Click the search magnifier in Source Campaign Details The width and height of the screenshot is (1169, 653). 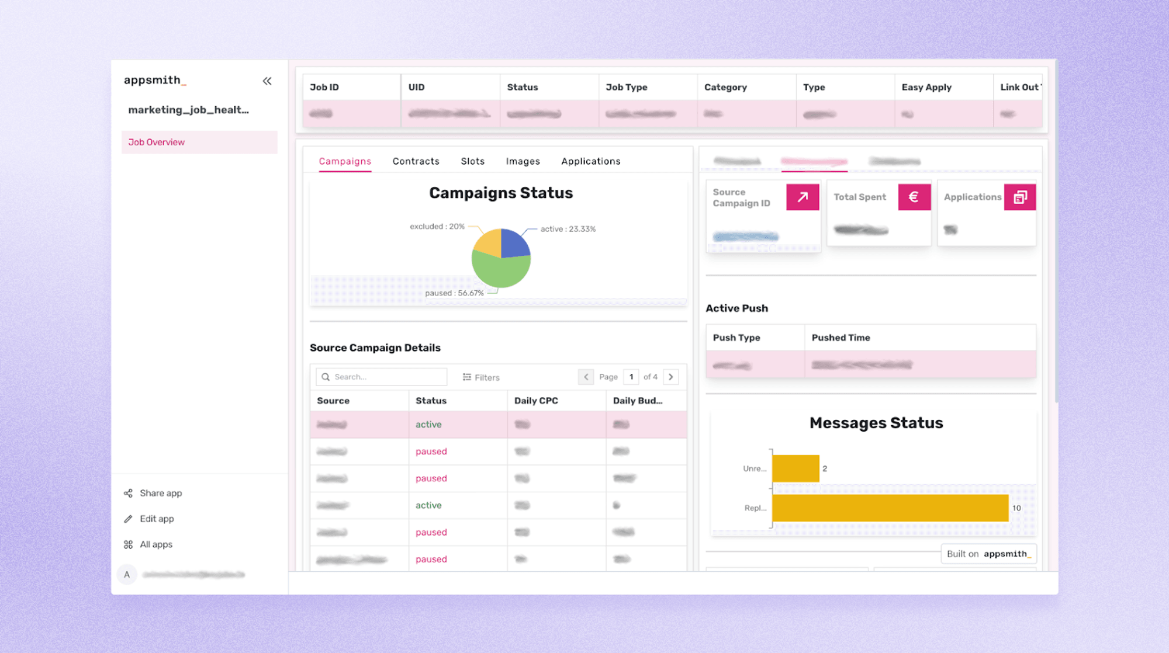point(326,377)
